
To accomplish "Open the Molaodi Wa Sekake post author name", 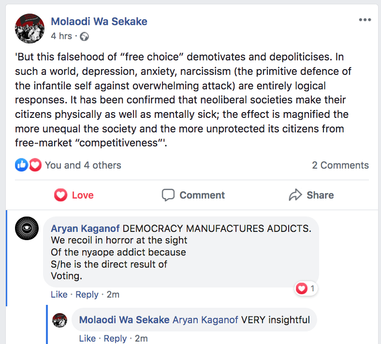I will tap(99, 21).
